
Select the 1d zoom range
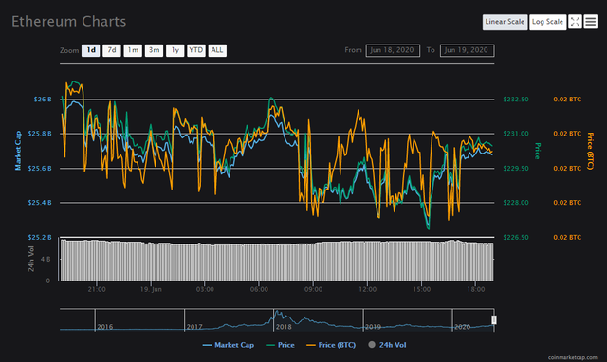pyautogui.click(x=91, y=50)
